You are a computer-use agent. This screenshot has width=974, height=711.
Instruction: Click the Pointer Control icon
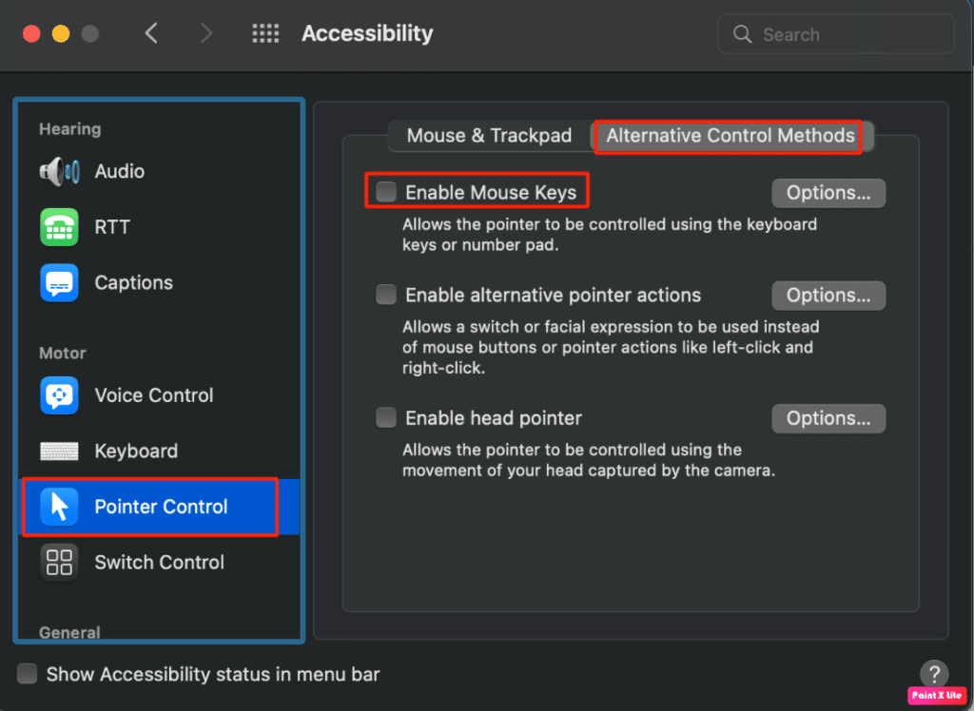(59, 507)
